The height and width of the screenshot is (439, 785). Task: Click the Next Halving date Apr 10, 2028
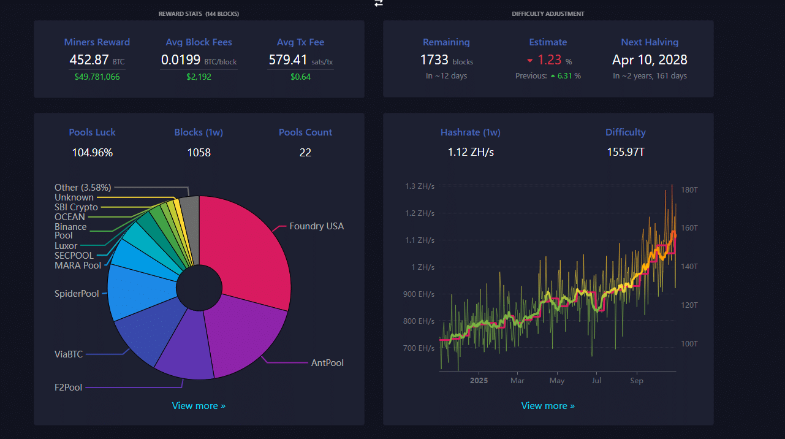(650, 60)
